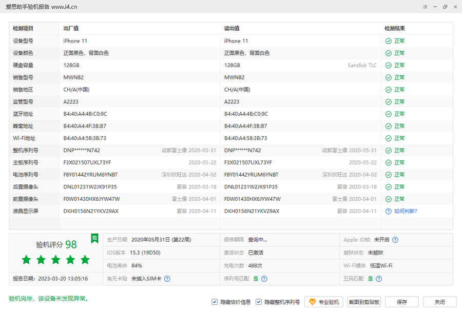The image size is (462, 314).
Task: Click Sandisk TLC label
Action: [362, 65]
